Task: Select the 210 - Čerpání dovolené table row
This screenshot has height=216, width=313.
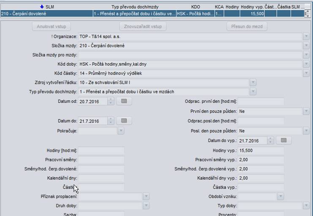Action: 46,14
